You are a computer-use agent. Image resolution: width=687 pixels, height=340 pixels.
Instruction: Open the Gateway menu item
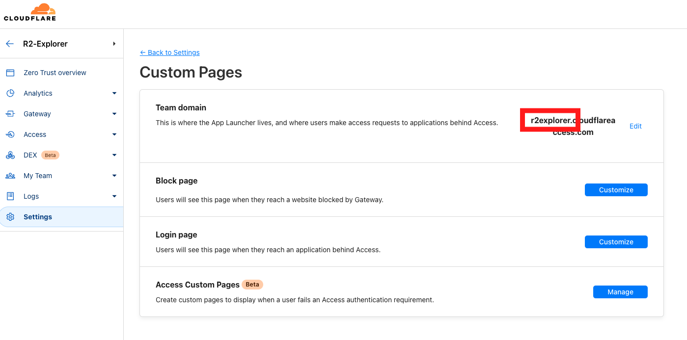37,114
